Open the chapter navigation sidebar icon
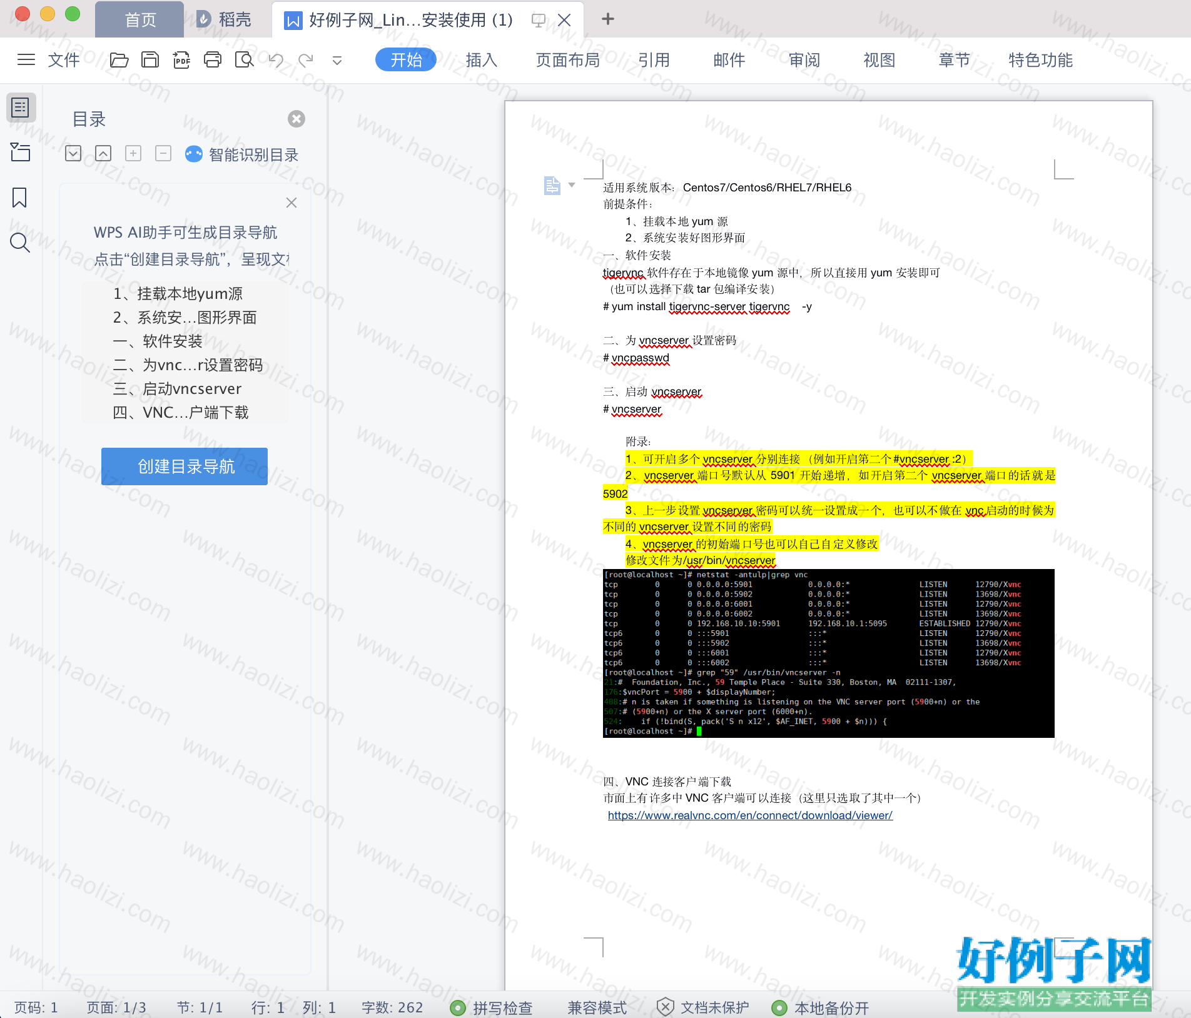Screen dimensions: 1191x1018 click(x=20, y=152)
